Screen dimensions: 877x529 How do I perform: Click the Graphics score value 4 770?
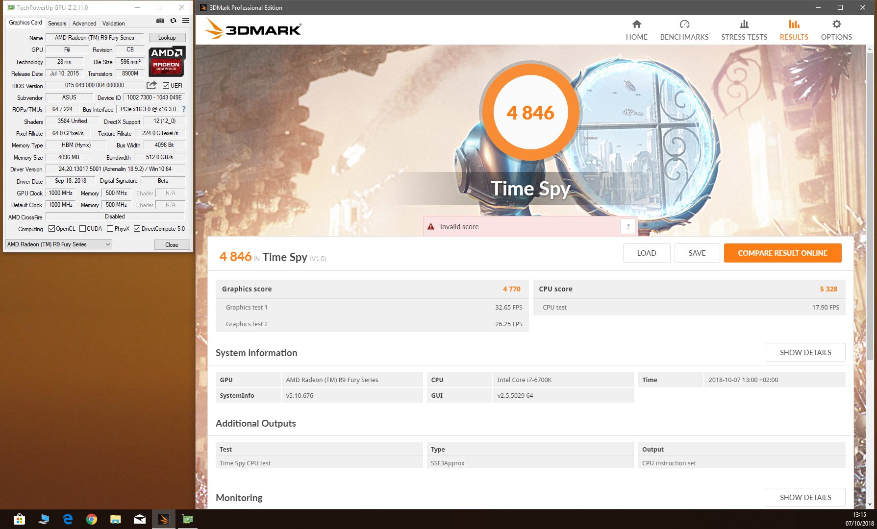pyautogui.click(x=511, y=289)
